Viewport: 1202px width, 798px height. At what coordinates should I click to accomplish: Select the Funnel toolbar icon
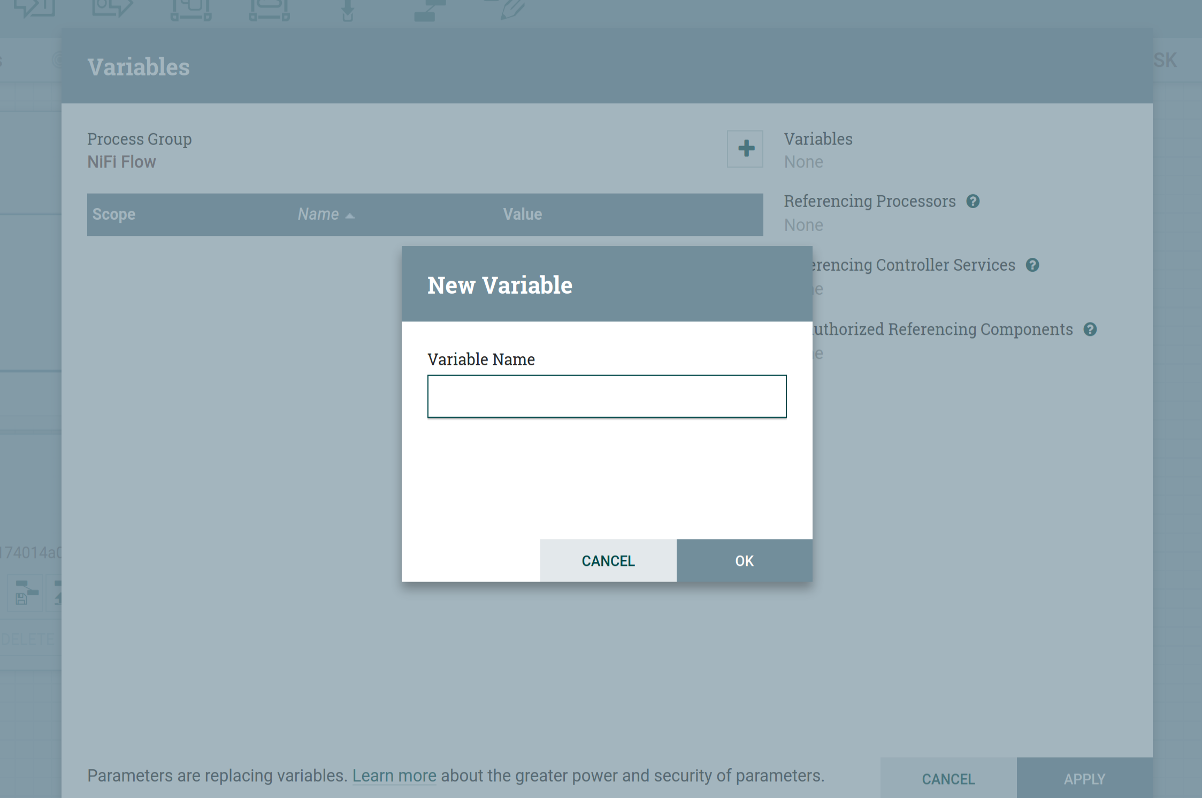tap(348, 10)
